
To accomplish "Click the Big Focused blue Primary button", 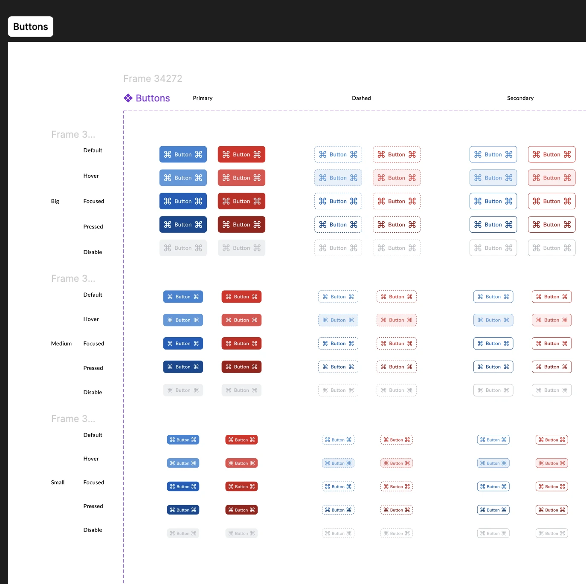I will (183, 201).
